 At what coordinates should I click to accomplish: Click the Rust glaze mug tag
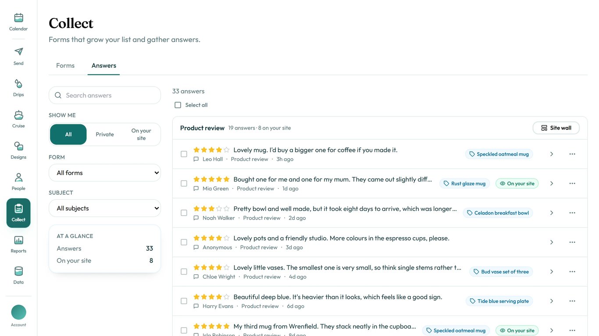pyautogui.click(x=464, y=183)
